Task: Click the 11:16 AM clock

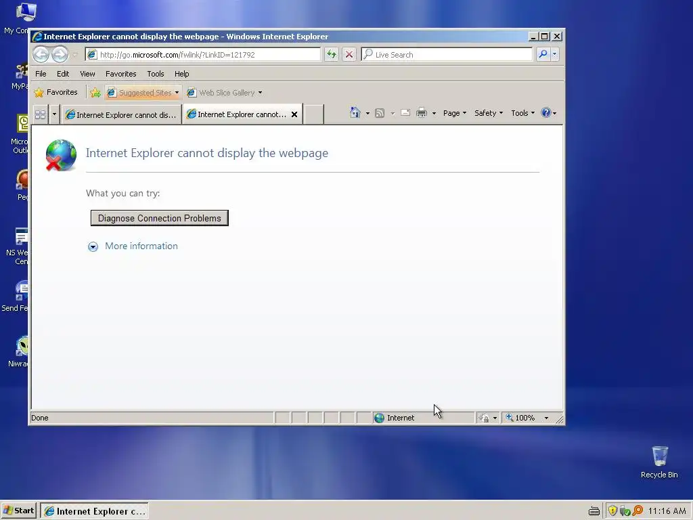Action: tap(667, 511)
